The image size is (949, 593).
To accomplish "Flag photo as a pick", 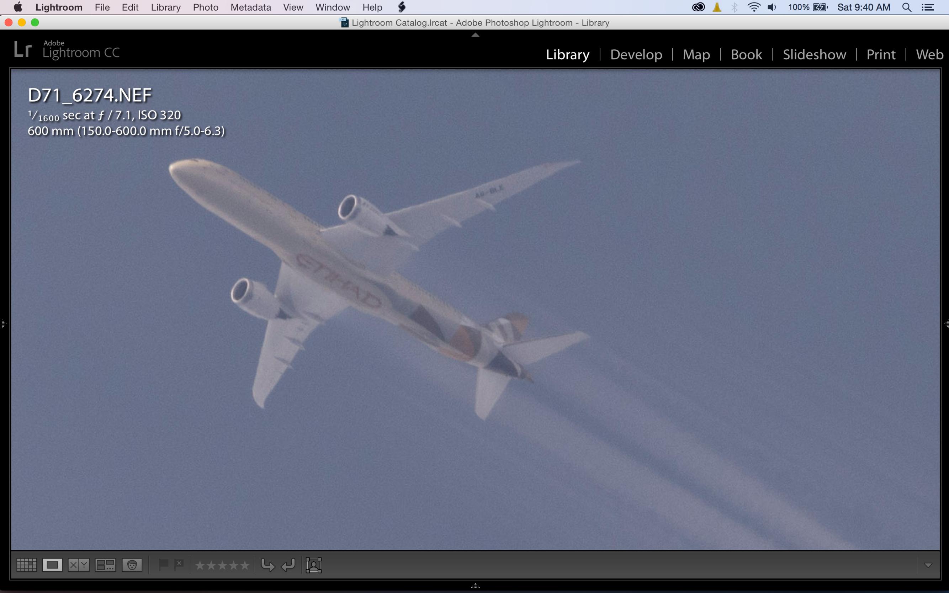I will 163,565.
